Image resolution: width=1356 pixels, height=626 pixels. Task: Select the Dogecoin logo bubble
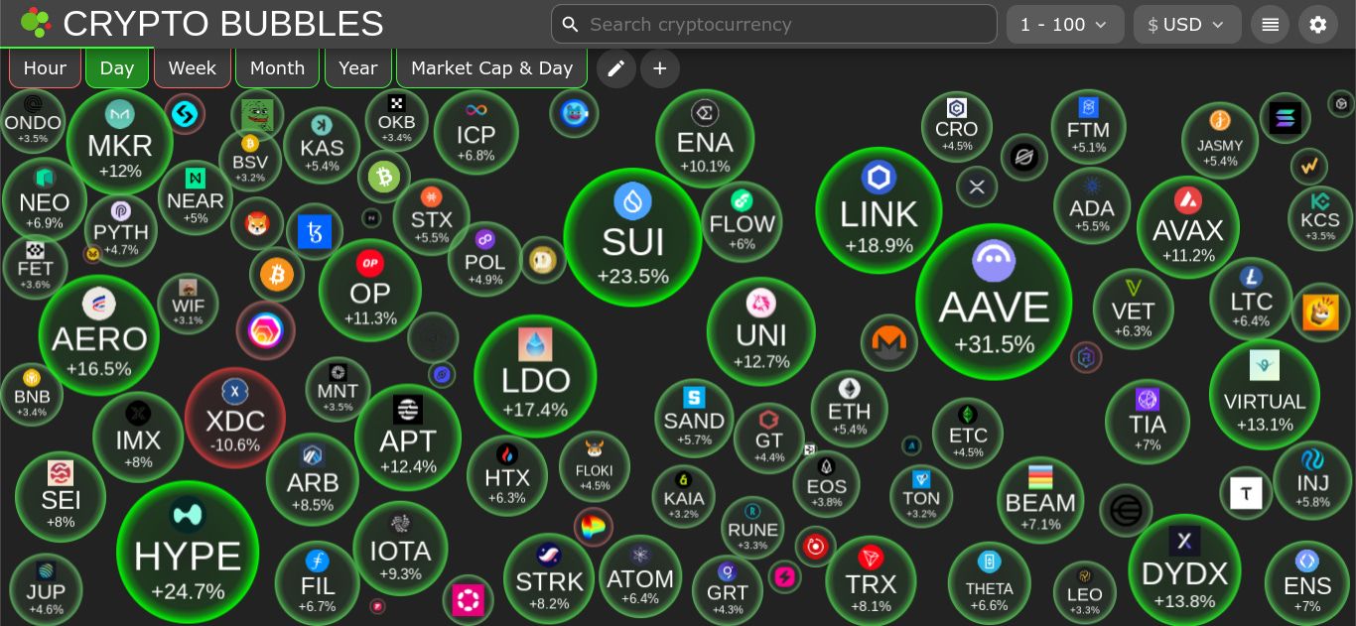(544, 260)
